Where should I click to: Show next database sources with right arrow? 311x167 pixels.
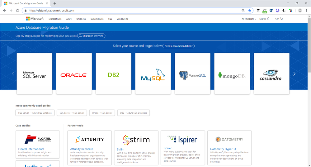click(294, 74)
